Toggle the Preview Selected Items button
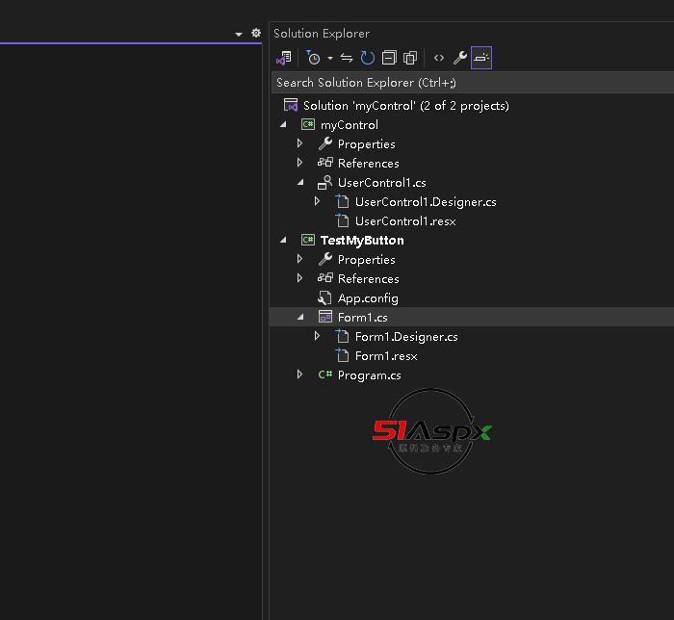The image size is (674, 620). [x=481, y=58]
